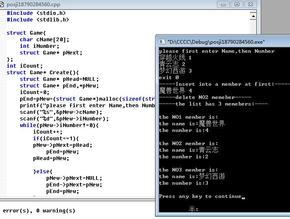This screenshot has height=219, width=290.
Task: Click the '}else{' line
Action: click(x=43, y=172)
